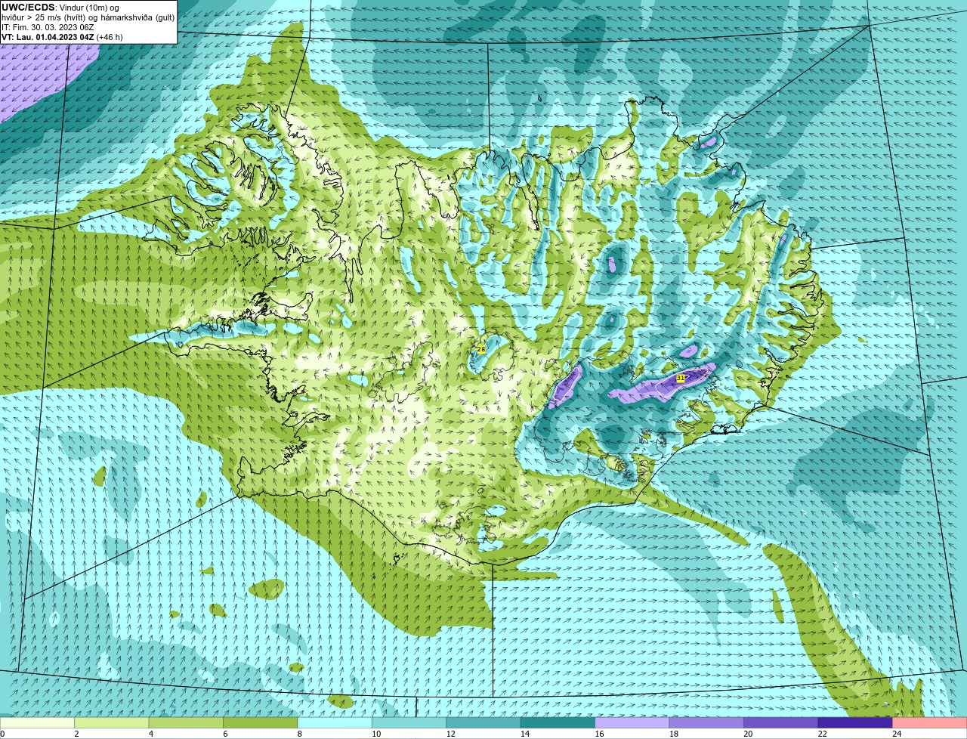Viewport: 967px width, 739px height.
Task: Click the 'IT: Fim. 30. 03. 2023 06Z' line
Action: [x=48, y=27]
